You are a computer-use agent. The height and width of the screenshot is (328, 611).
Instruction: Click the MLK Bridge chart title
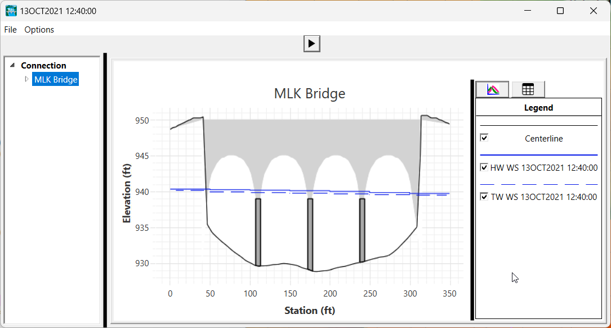coord(309,93)
